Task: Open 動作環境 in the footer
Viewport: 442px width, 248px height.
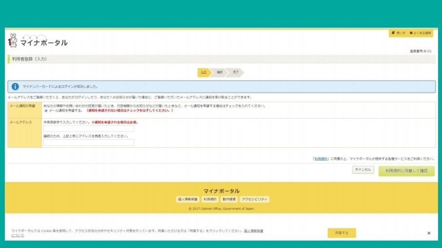Action: (229, 199)
